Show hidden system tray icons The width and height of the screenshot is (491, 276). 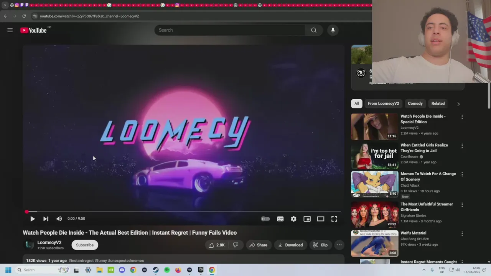tap(424, 270)
